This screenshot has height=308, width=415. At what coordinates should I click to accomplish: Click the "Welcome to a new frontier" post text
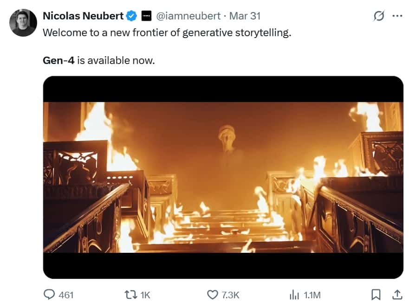(167, 33)
